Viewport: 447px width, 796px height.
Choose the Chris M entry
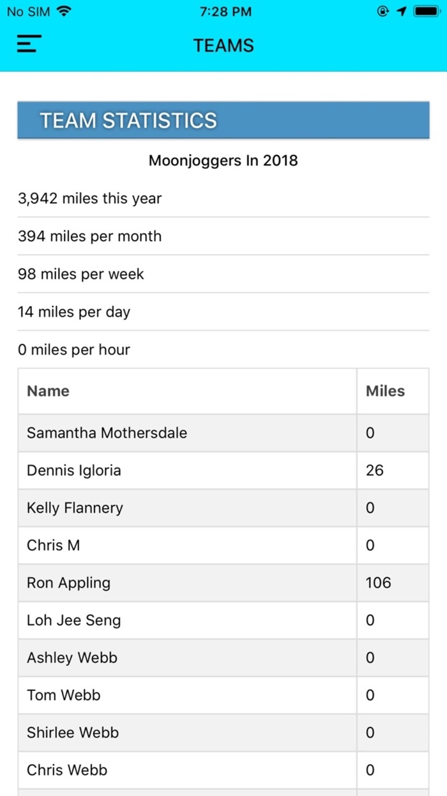point(53,545)
